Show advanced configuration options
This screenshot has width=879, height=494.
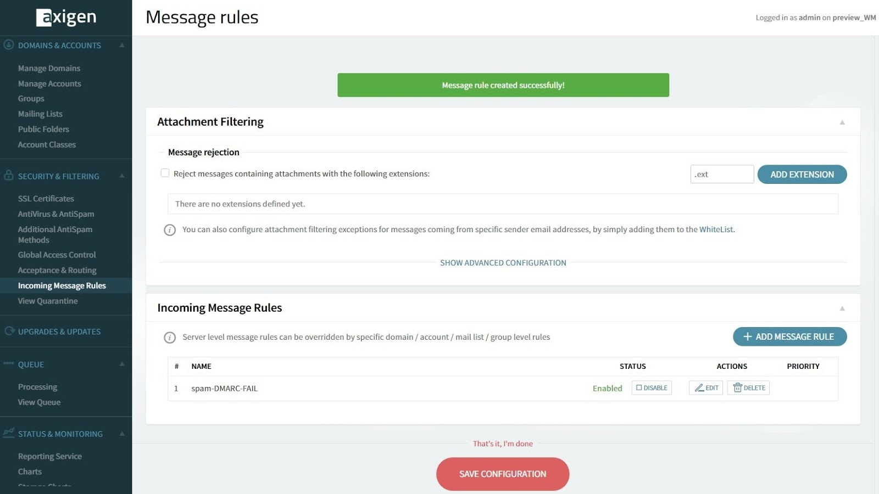[x=503, y=263]
